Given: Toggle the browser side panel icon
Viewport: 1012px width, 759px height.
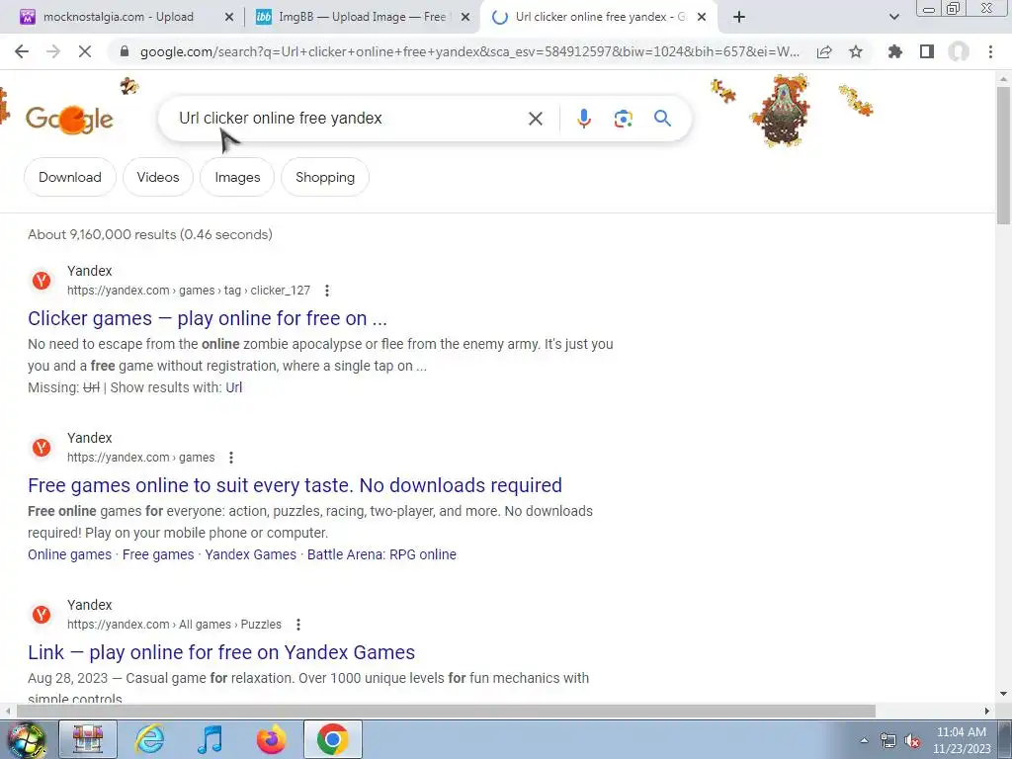Looking at the screenshot, I should coord(927,51).
